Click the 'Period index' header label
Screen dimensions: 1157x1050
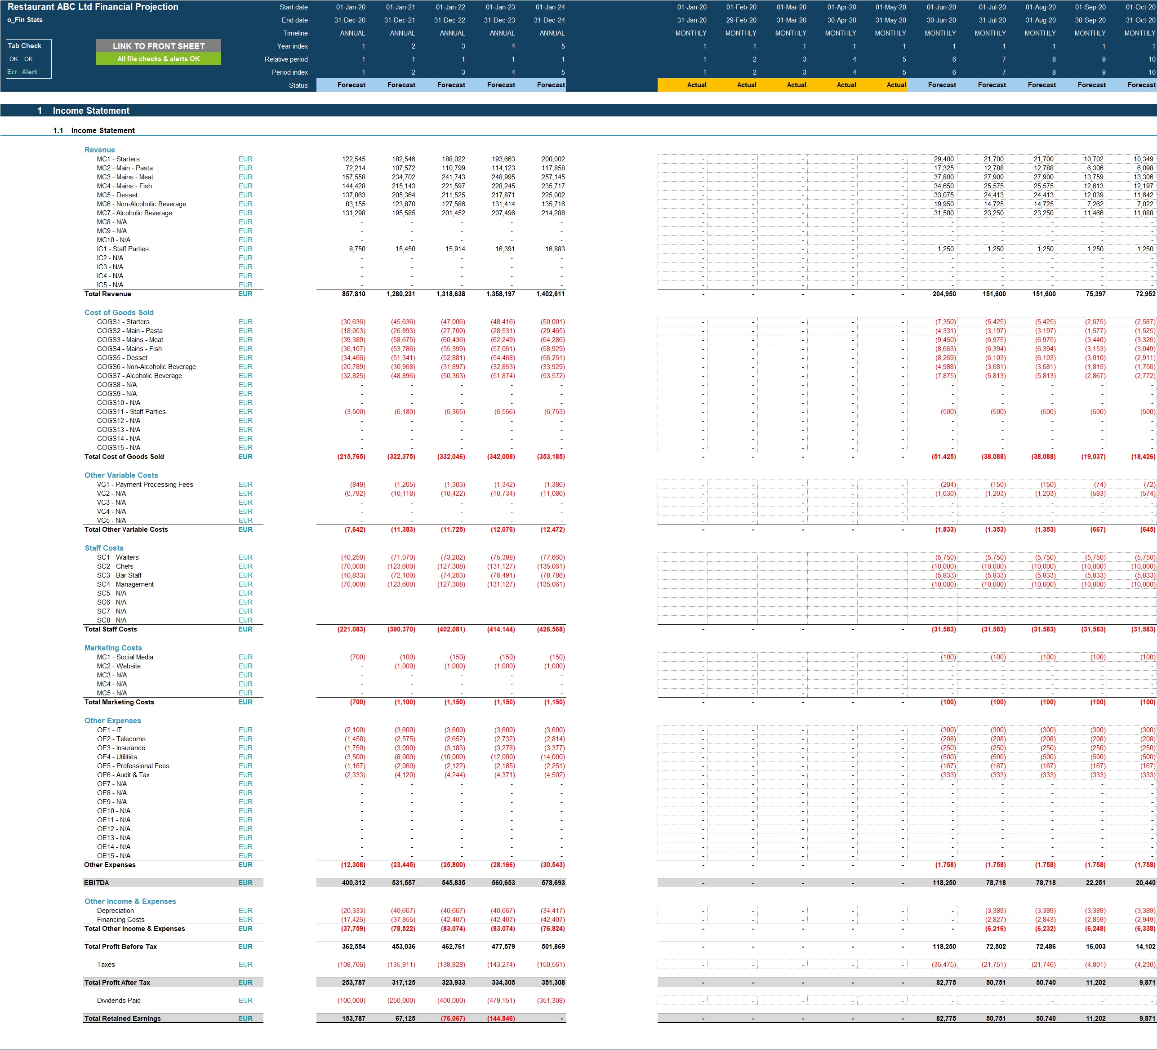point(290,72)
